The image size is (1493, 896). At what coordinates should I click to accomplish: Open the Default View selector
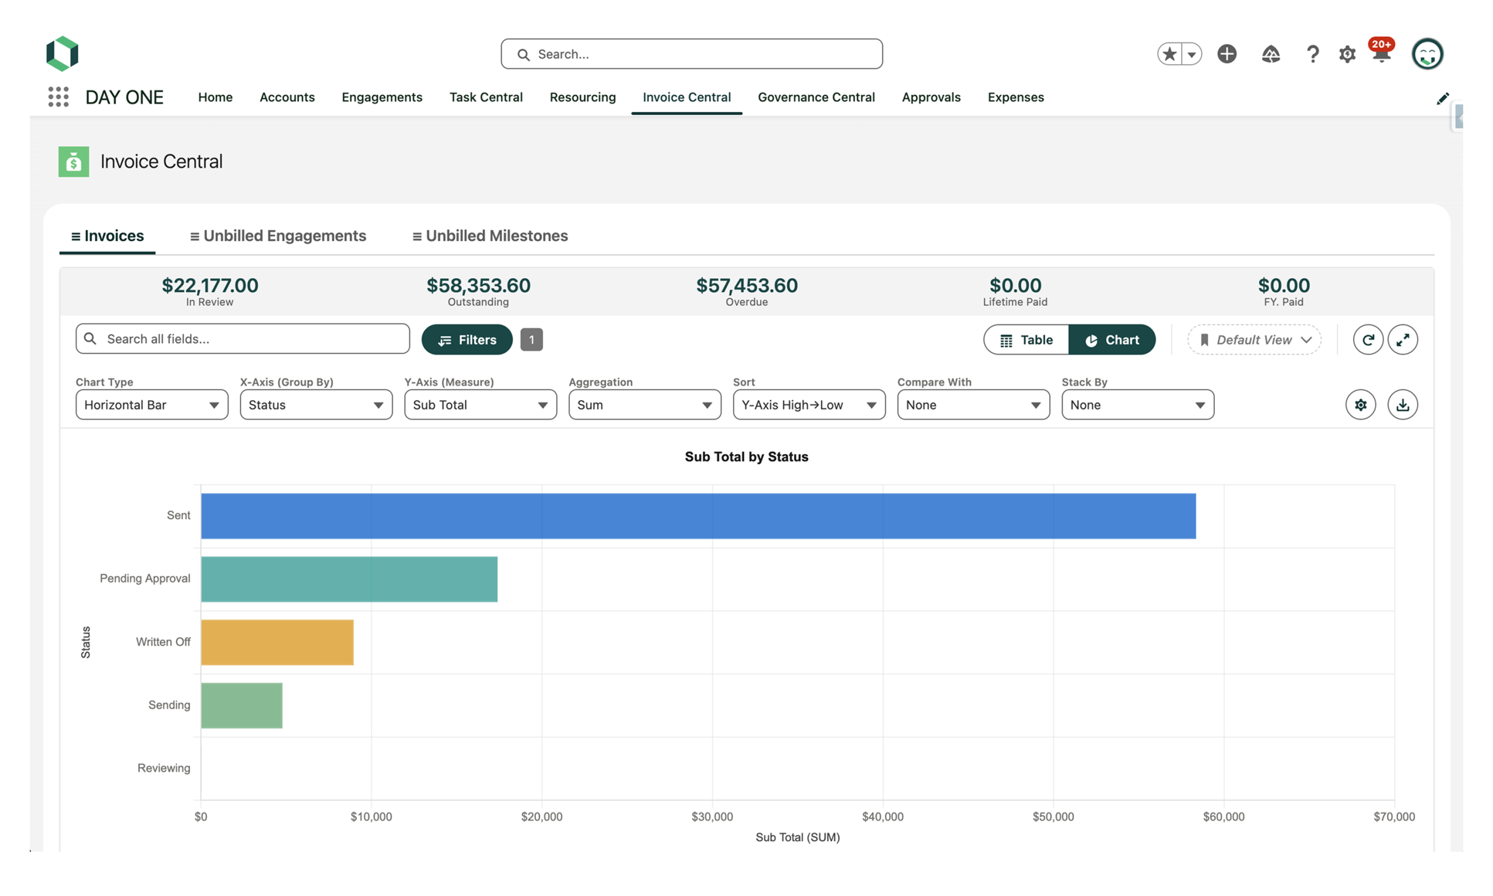point(1254,340)
